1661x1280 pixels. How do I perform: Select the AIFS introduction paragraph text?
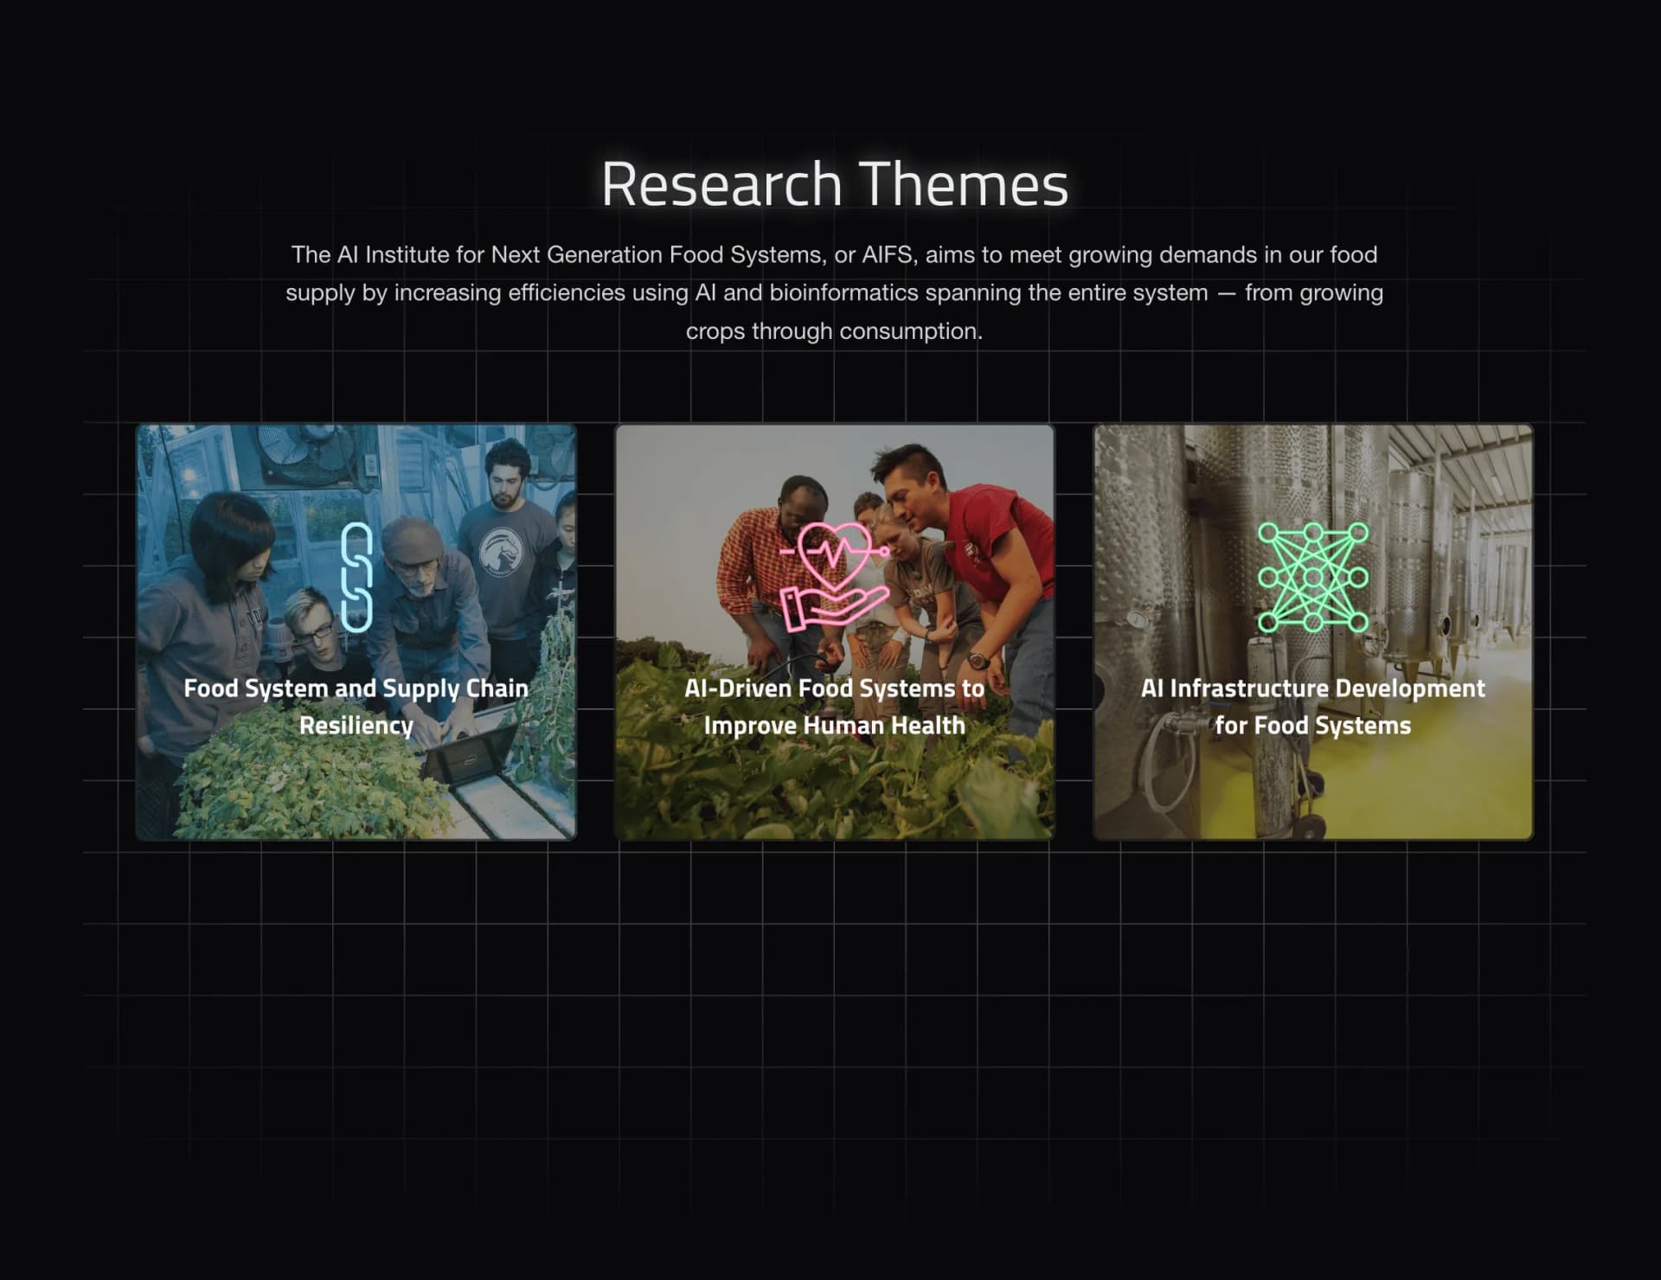click(833, 291)
